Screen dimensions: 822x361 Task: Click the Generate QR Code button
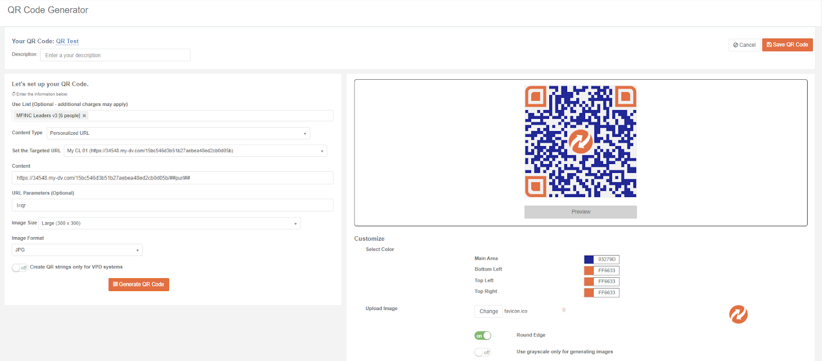[x=139, y=284]
